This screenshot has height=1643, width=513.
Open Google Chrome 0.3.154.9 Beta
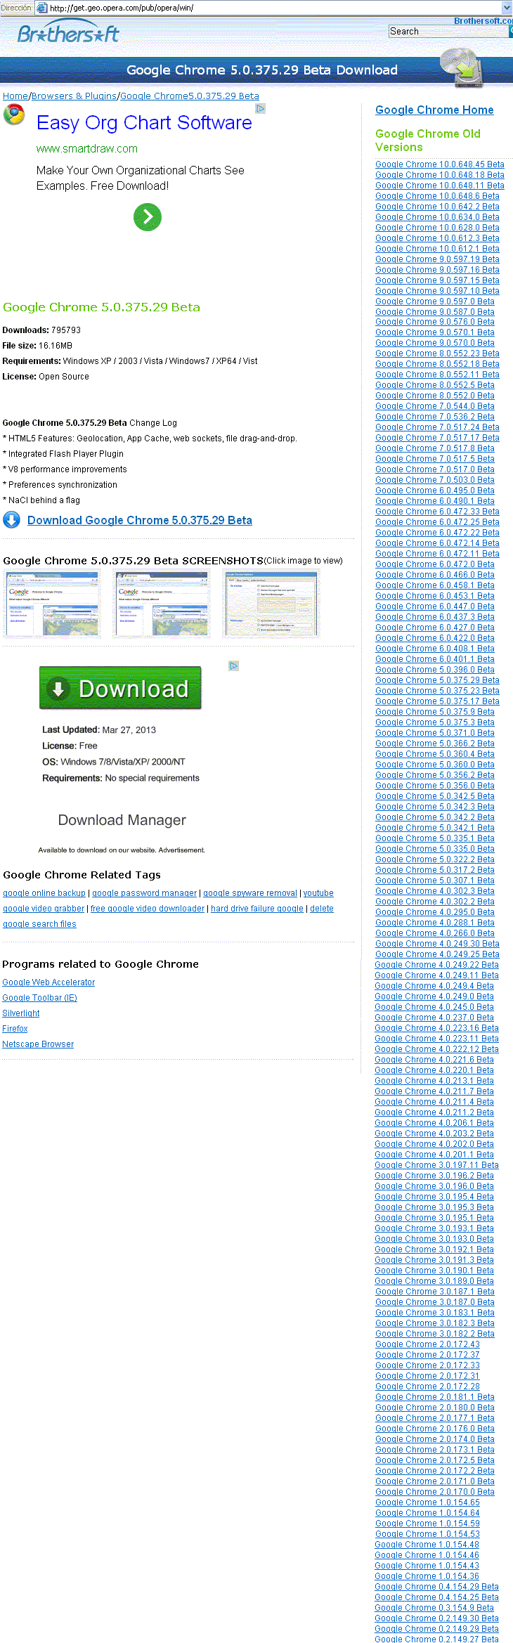point(434,1608)
